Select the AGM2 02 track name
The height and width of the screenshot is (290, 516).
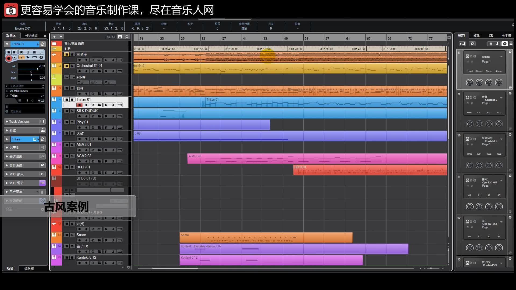point(84,156)
